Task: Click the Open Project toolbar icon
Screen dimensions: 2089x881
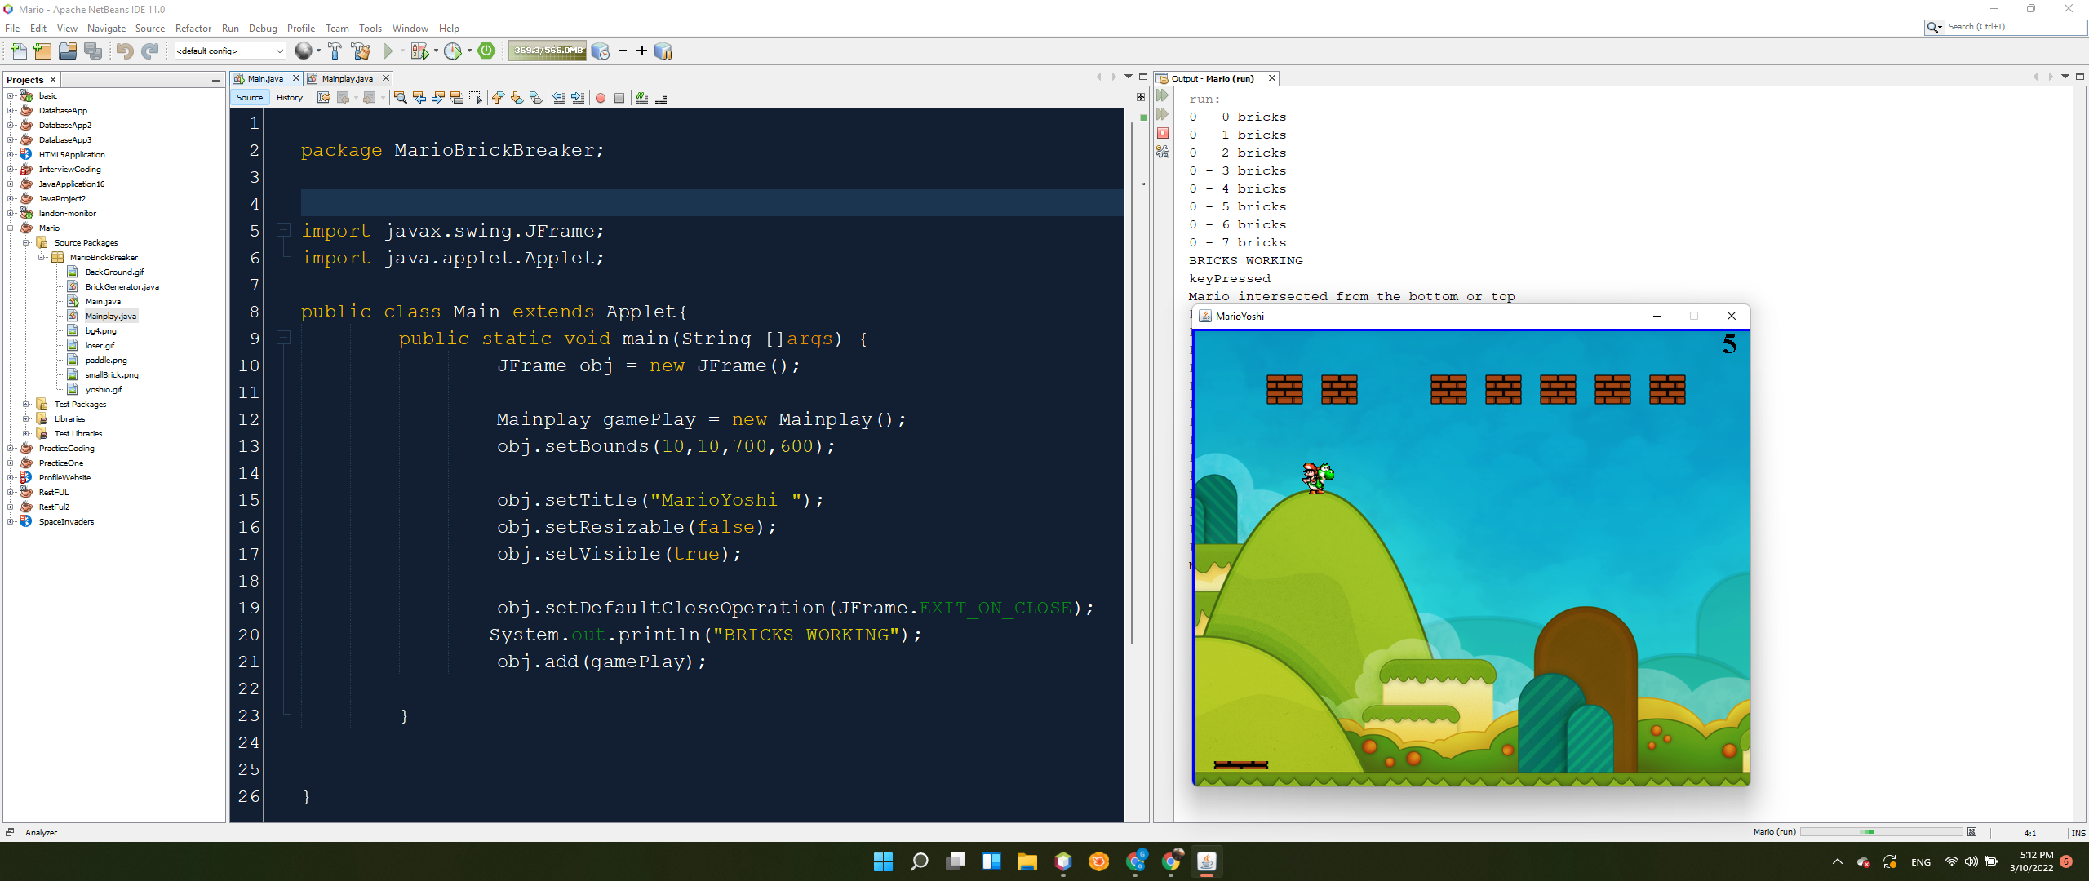Action: tap(68, 51)
